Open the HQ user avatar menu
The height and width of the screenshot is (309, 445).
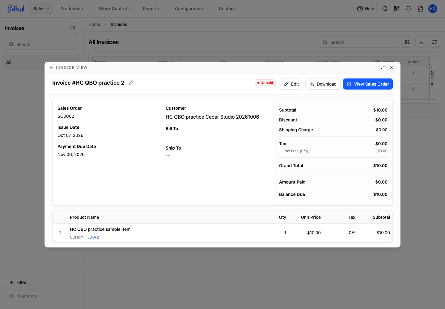tap(433, 9)
